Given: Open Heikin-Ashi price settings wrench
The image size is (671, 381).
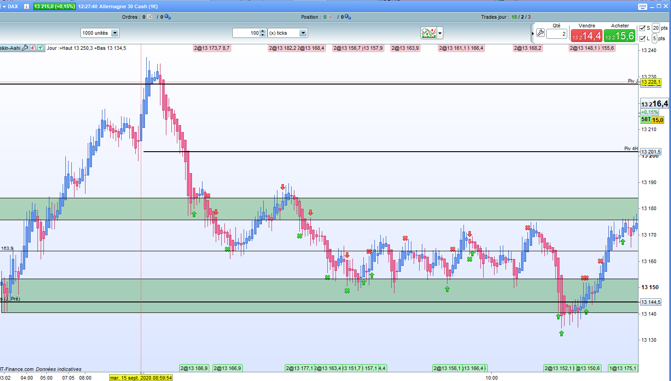Looking at the screenshot, I should click(x=25, y=48).
